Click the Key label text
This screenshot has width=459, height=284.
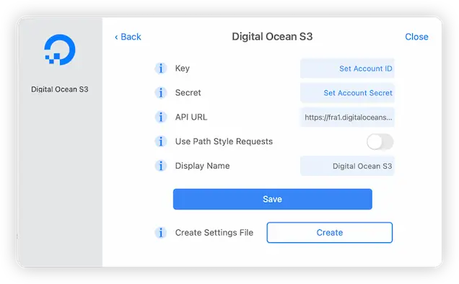click(x=183, y=68)
